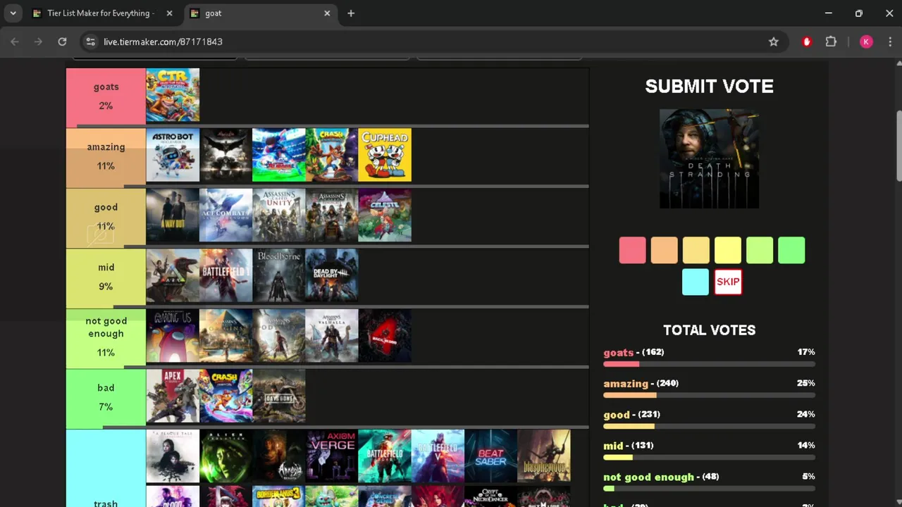Select the Axiom Verge cover
Viewport: 902px width, 507px height.
(x=332, y=456)
